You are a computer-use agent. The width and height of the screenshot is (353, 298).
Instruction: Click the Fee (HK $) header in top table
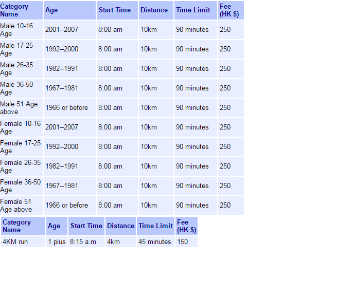[230, 10]
